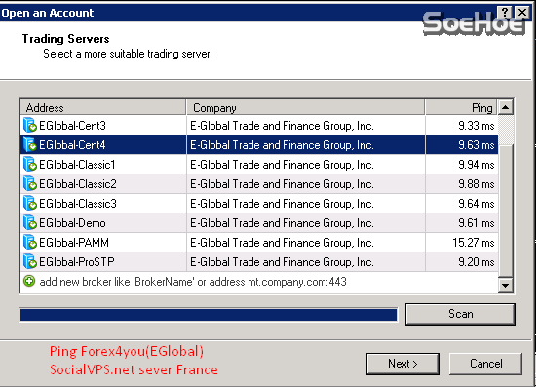The width and height of the screenshot is (536, 387).
Task: Click the company cell in the EGlobal-ProSTP row
Action: coord(306,262)
